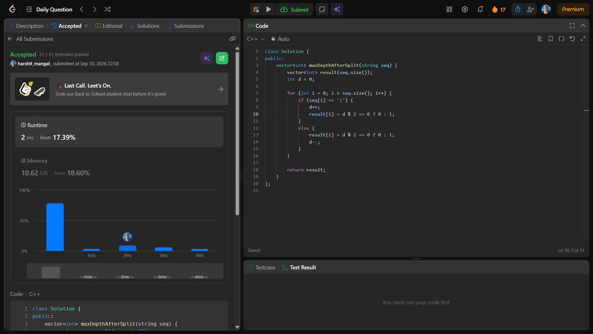The width and height of the screenshot is (593, 334).
Task: Click the 'return result;' code line
Action: pos(306,170)
